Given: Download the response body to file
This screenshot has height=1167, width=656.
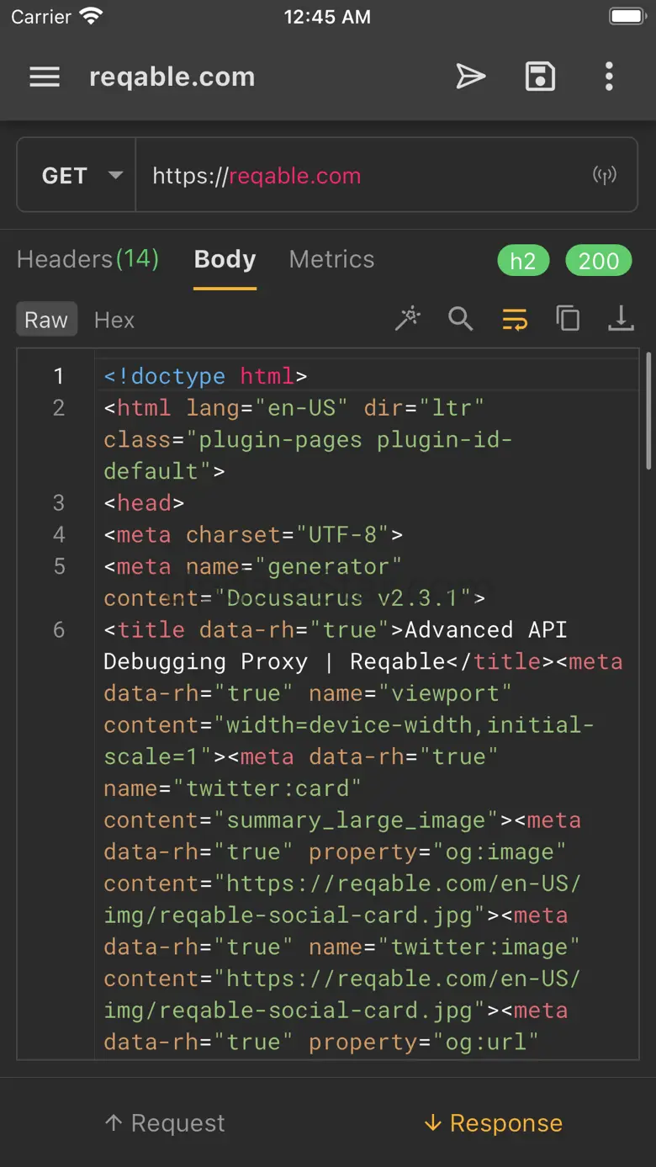Looking at the screenshot, I should click(x=621, y=320).
